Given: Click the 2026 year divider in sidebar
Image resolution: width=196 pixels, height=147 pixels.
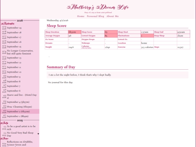Looking at the screenshot, I should 20,20.
